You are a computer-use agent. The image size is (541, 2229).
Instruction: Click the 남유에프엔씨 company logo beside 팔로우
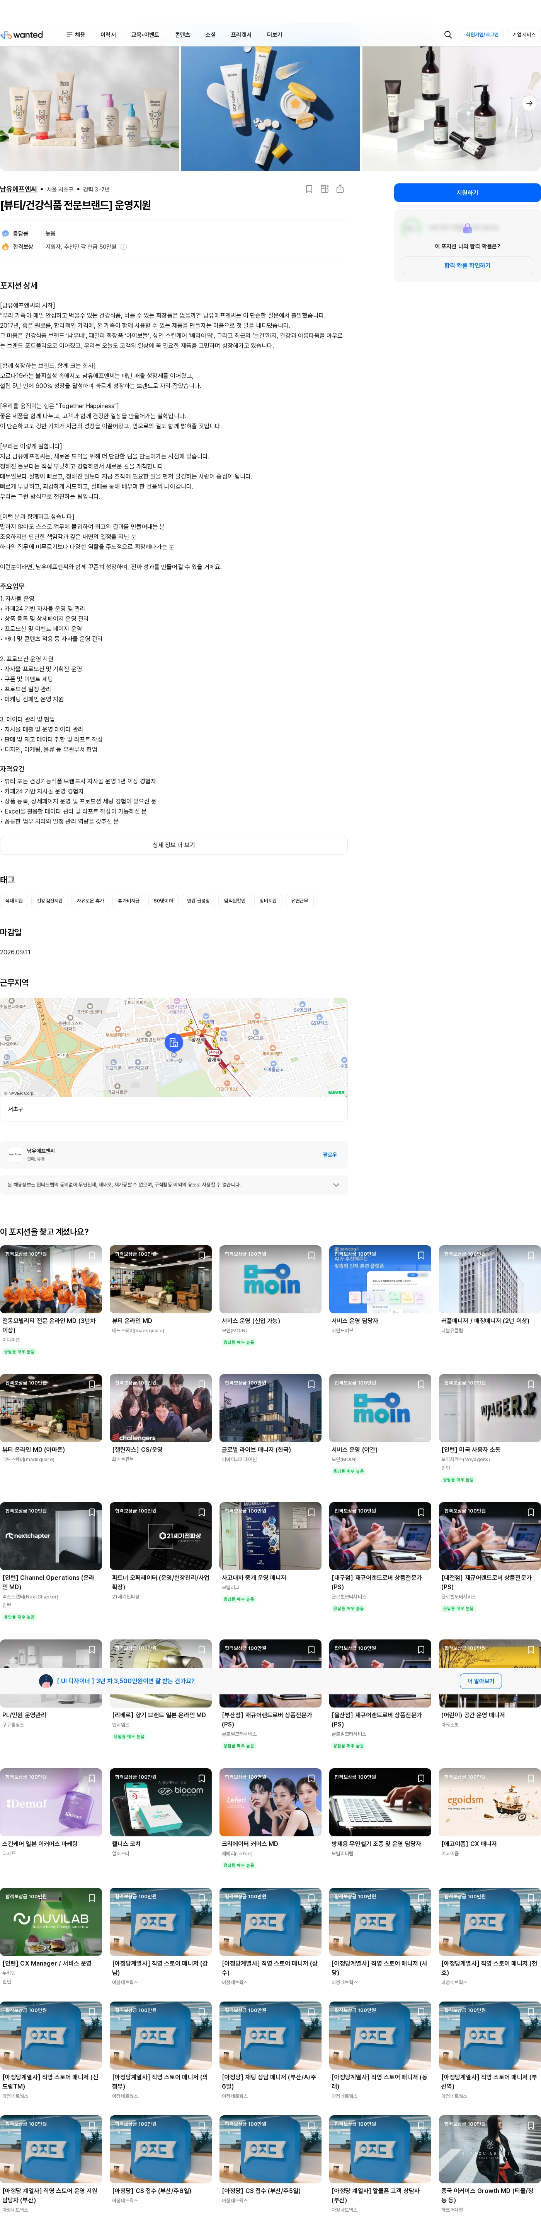pos(15,1154)
